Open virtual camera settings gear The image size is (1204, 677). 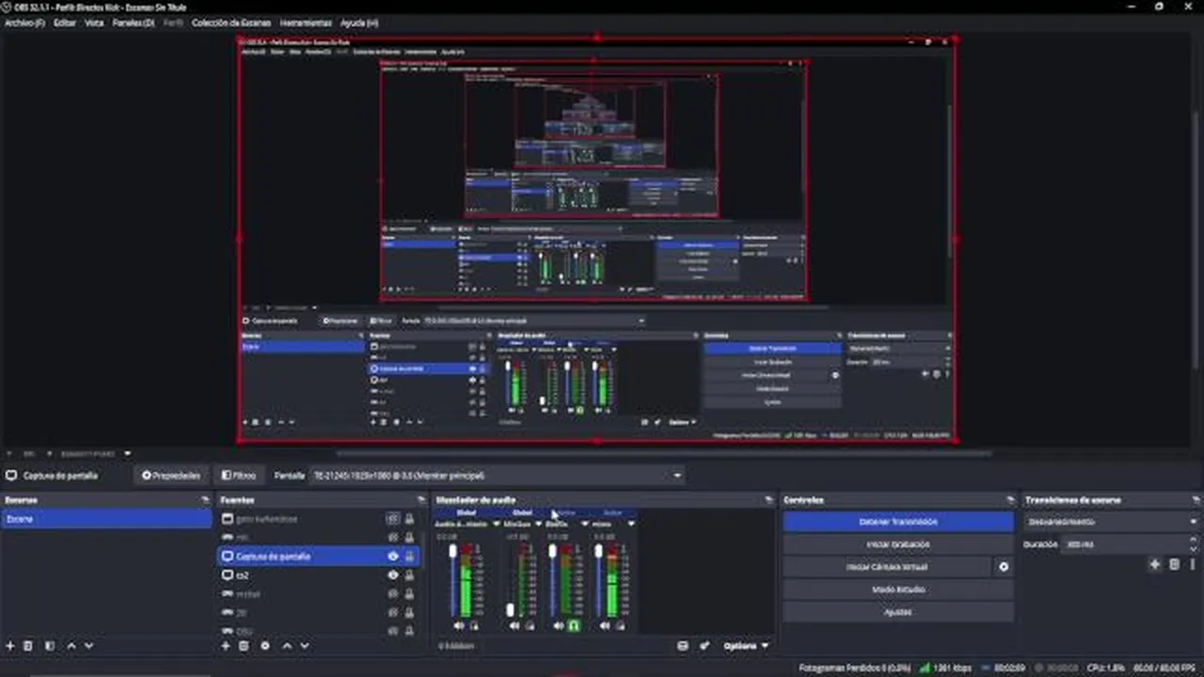1004,567
